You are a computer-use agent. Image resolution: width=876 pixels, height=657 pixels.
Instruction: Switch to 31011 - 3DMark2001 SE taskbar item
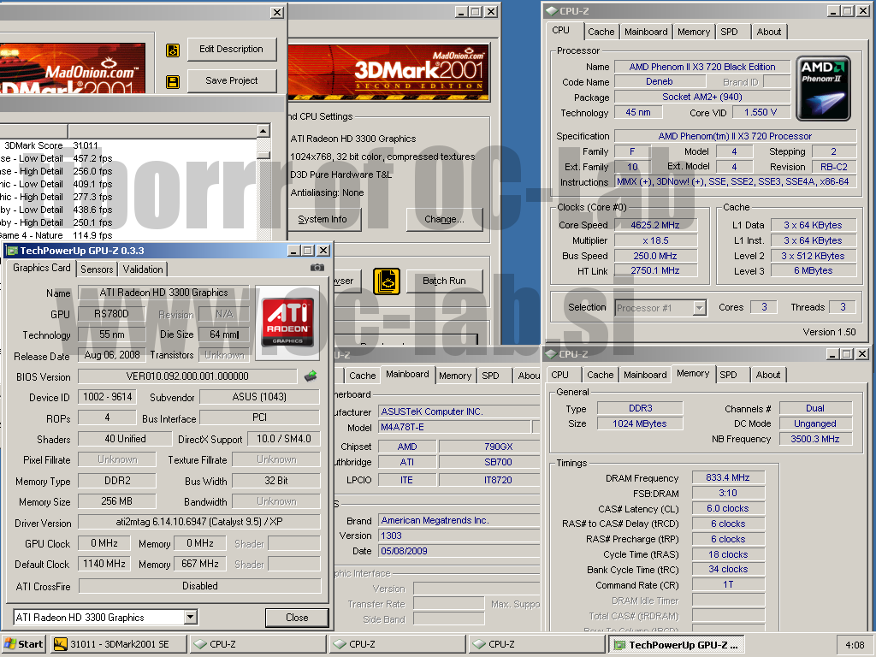(x=118, y=644)
